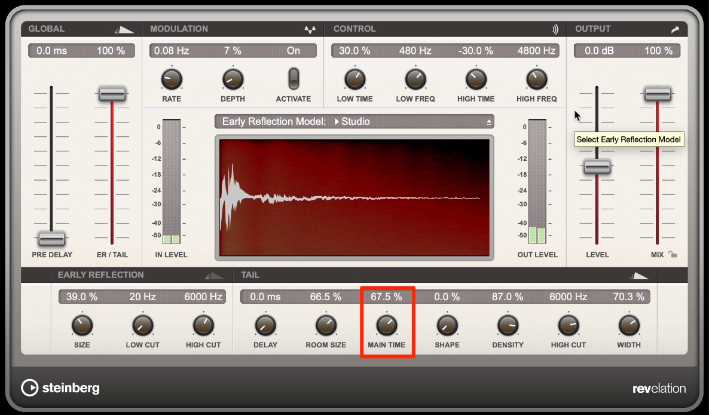Click the Low Time knob

355,79
